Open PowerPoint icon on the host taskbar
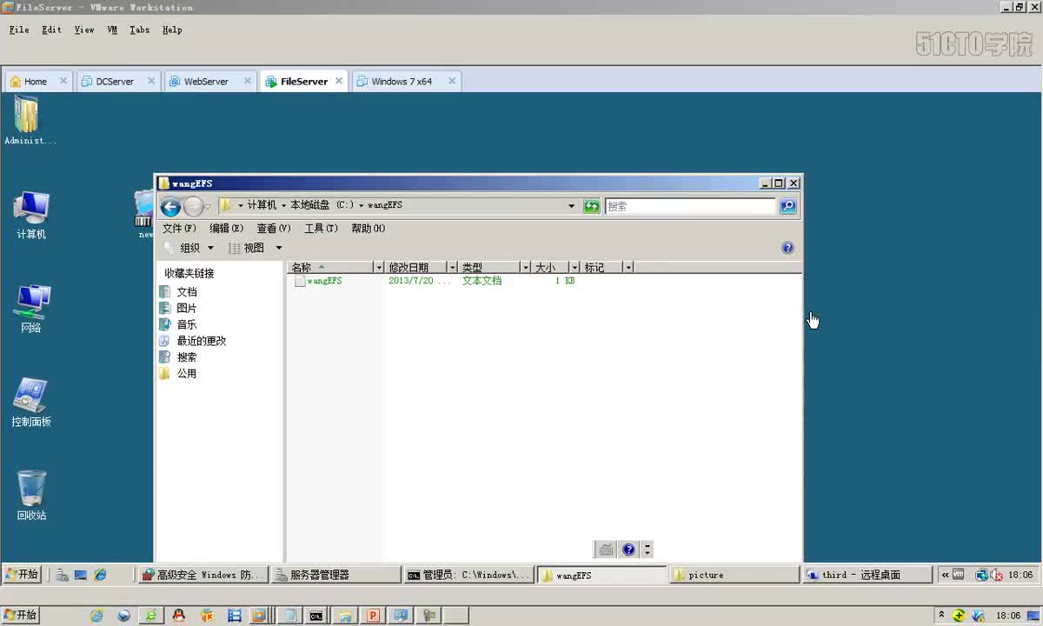The height and width of the screenshot is (626, 1043). (372, 616)
